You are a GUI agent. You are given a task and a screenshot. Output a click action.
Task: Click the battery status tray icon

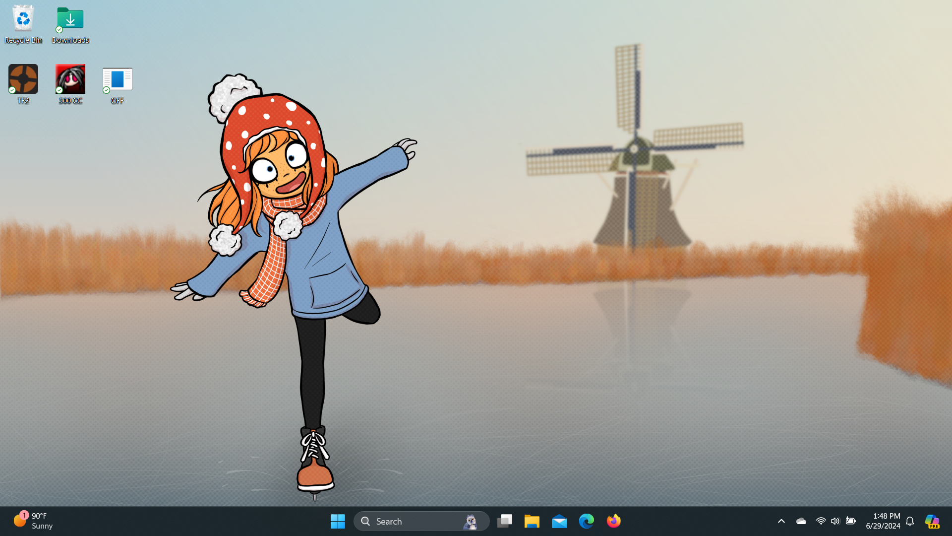coord(851,521)
